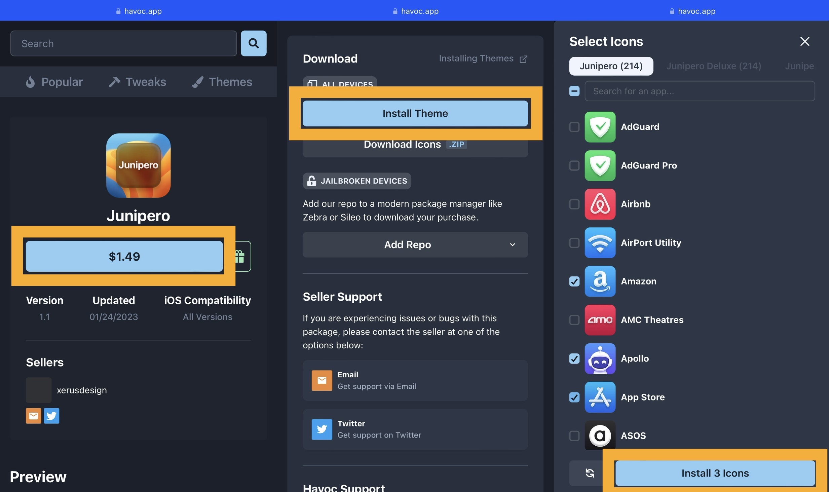
Task: Switch to Junipero Deluxe (214) tab
Action: coord(714,66)
